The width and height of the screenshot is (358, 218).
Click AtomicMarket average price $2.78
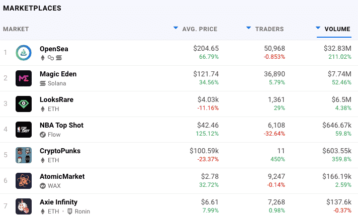pos(210,176)
